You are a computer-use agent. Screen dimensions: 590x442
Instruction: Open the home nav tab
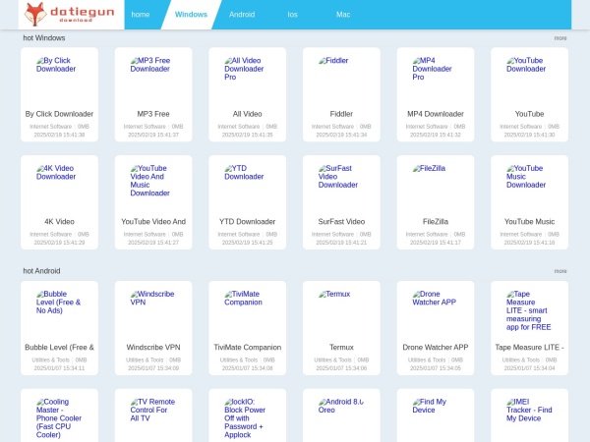point(141,15)
